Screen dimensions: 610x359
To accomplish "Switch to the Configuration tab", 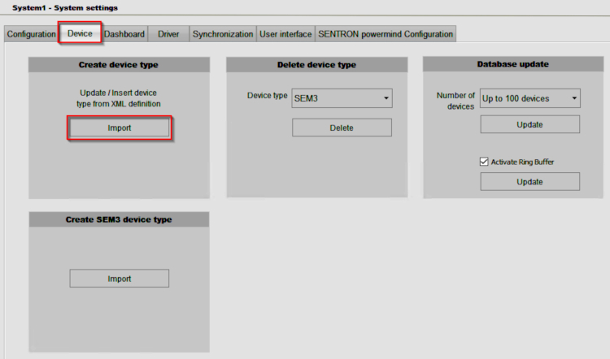I will [x=31, y=34].
